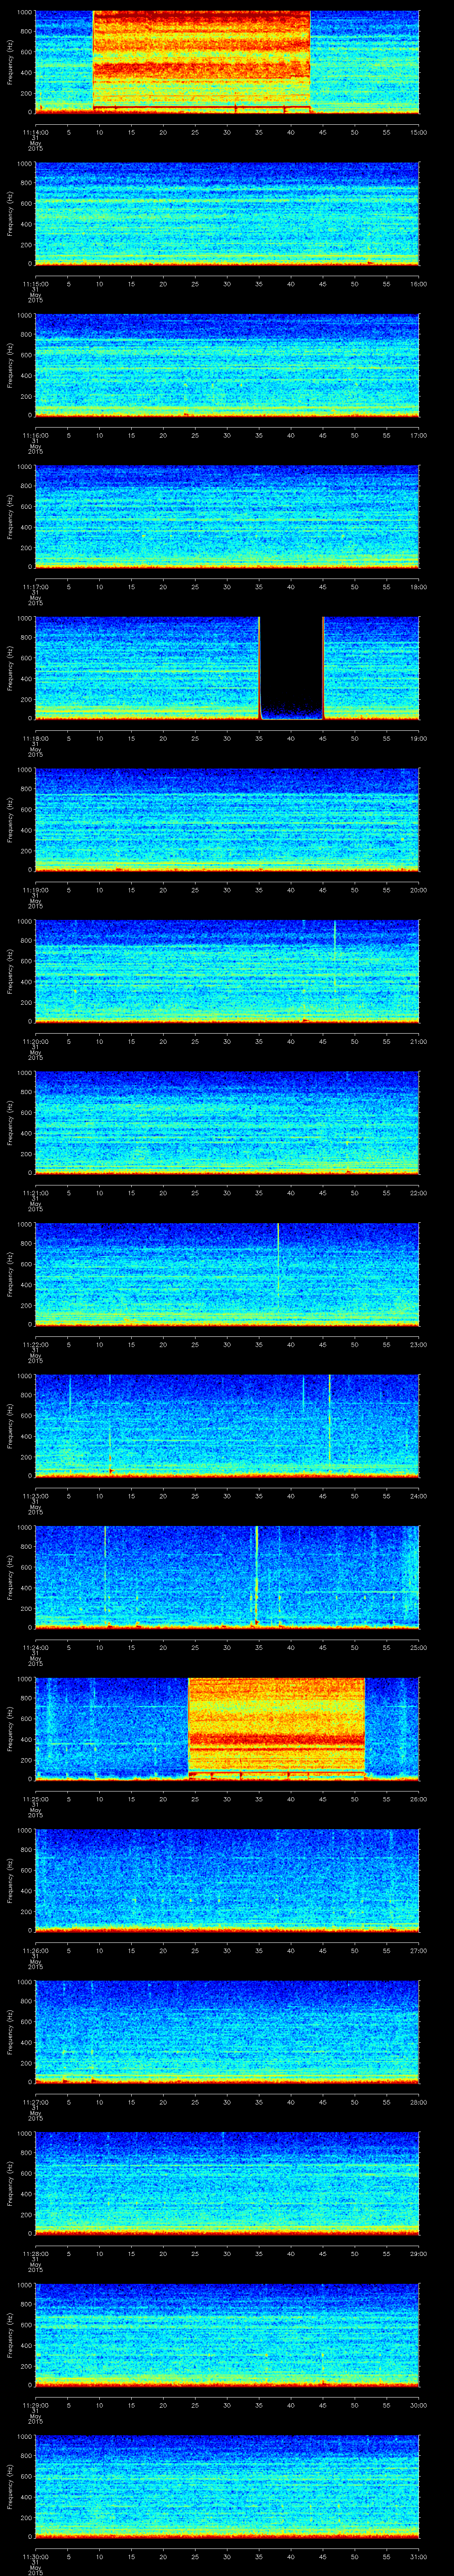Click the 19:00 end label beside the gap panel
This screenshot has width=454, height=2576.
click(x=419, y=737)
